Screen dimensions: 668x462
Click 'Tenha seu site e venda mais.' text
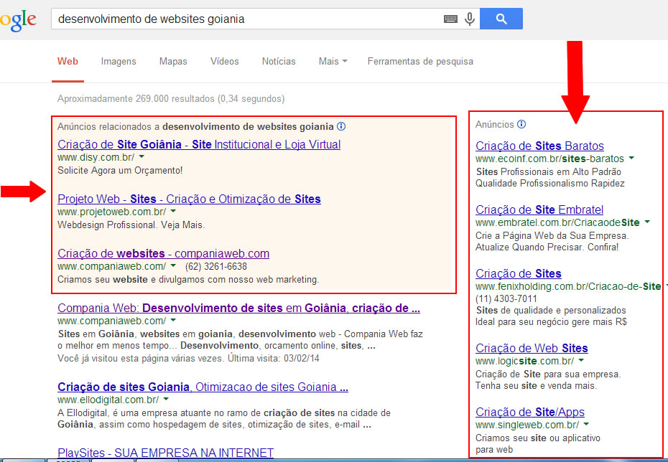(537, 386)
